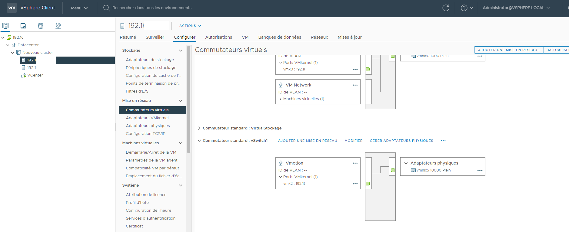Click the sidebar collapse handle
This screenshot has width=569, height=232.
pyautogui.click(x=115, y=126)
